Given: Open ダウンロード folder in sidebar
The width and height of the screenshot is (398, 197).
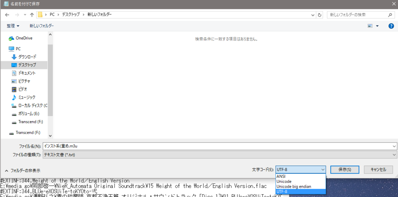Looking at the screenshot, I should (x=24, y=57).
